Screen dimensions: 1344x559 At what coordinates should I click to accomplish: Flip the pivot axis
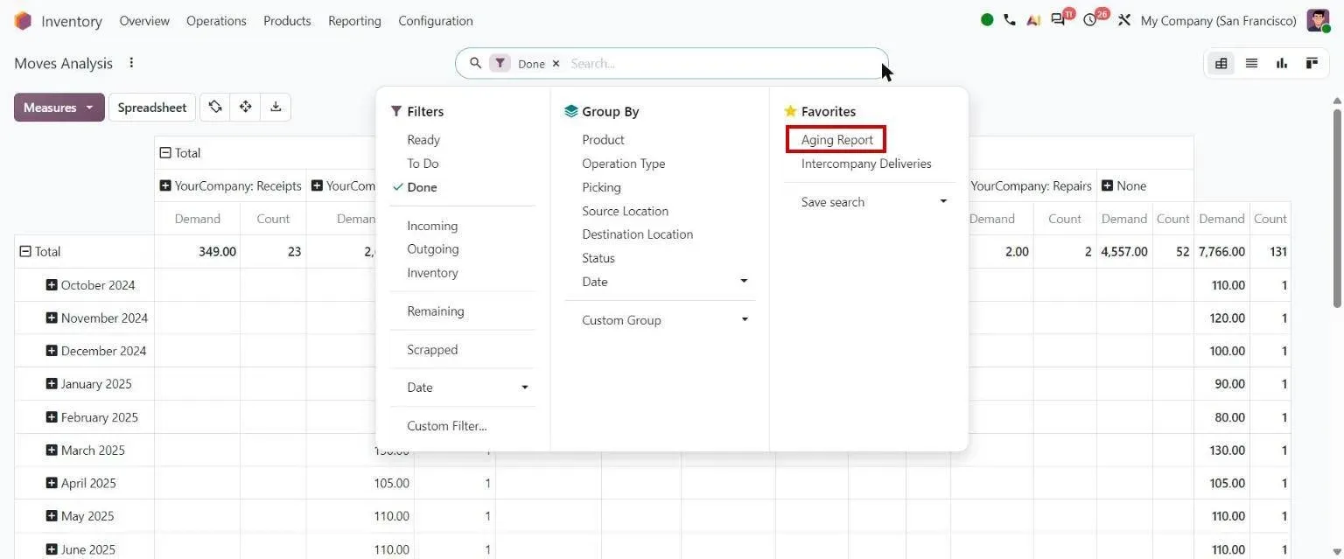[215, 107]
